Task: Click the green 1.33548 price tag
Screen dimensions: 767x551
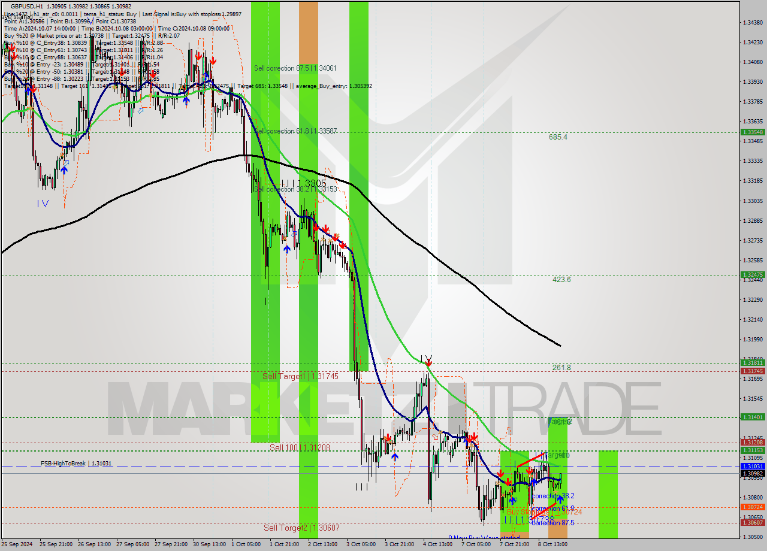Action: 753,132
